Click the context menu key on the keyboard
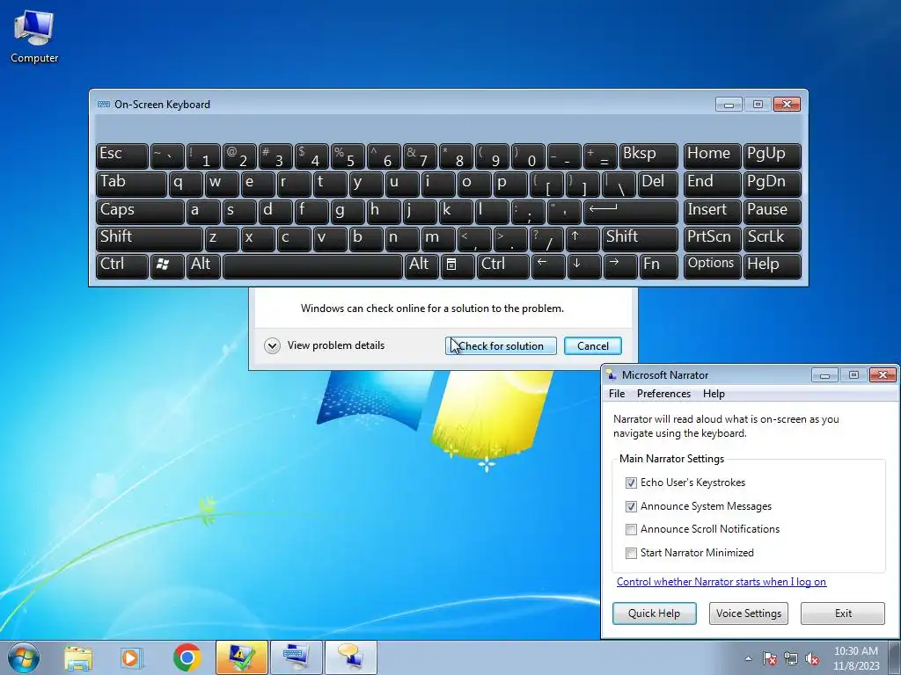The width and height of the screenshot is (901, 675). coord(458,267)
